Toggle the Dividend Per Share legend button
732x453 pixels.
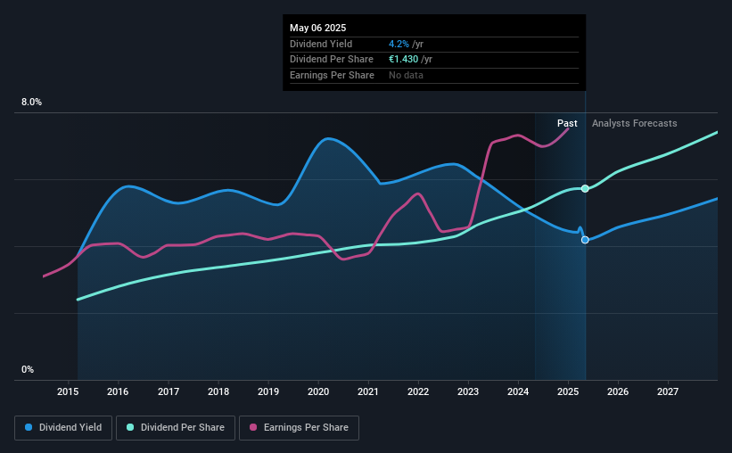[x=176, y=428]
